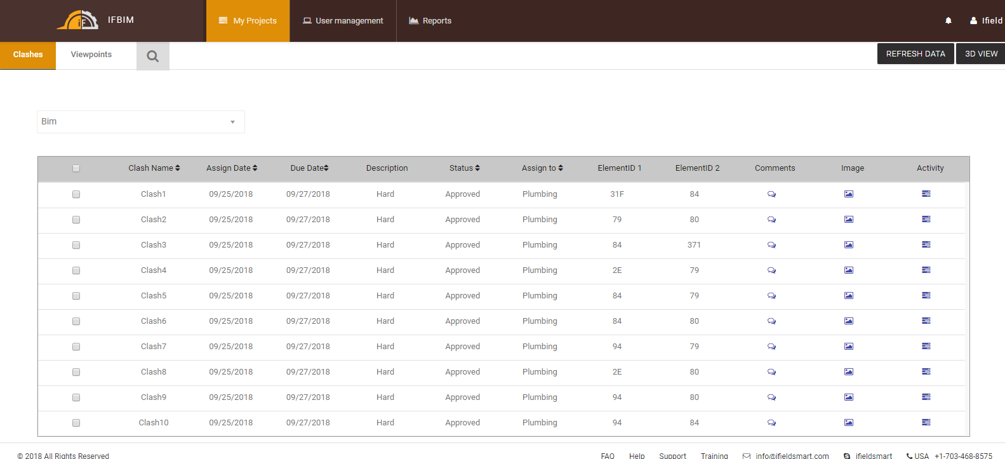The width and height of the screenshot is (1005, 459).
Task: Open the Reports menu item
Action: pyautogui.click(x=430, y=21)
